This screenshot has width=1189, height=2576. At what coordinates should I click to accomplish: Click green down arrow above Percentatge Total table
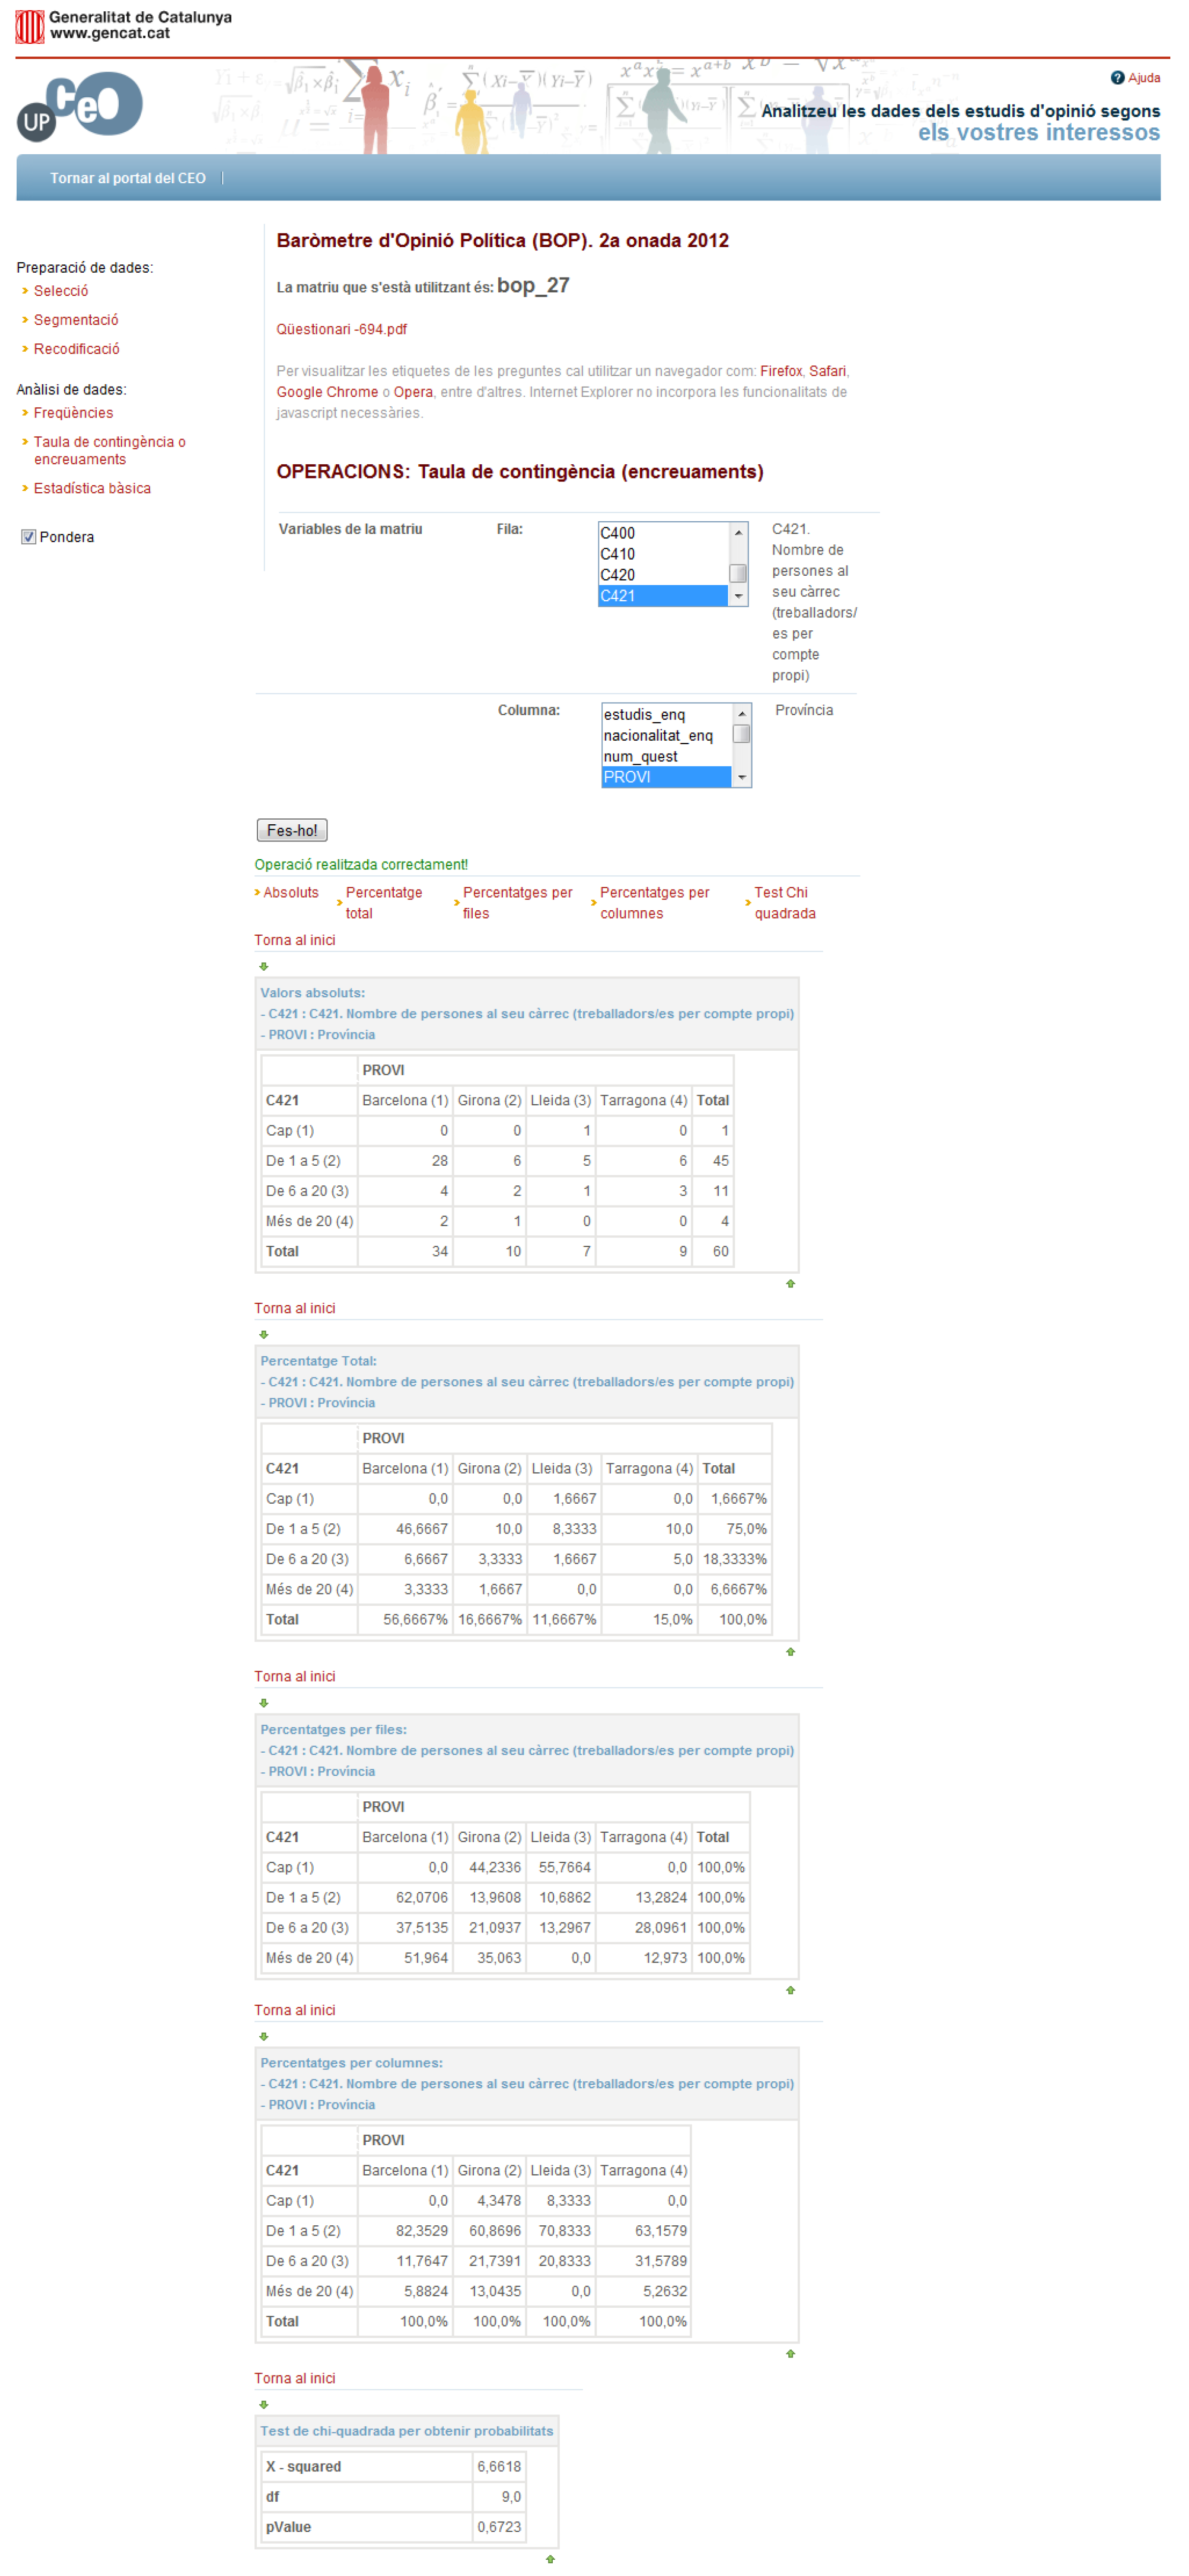264,1335
